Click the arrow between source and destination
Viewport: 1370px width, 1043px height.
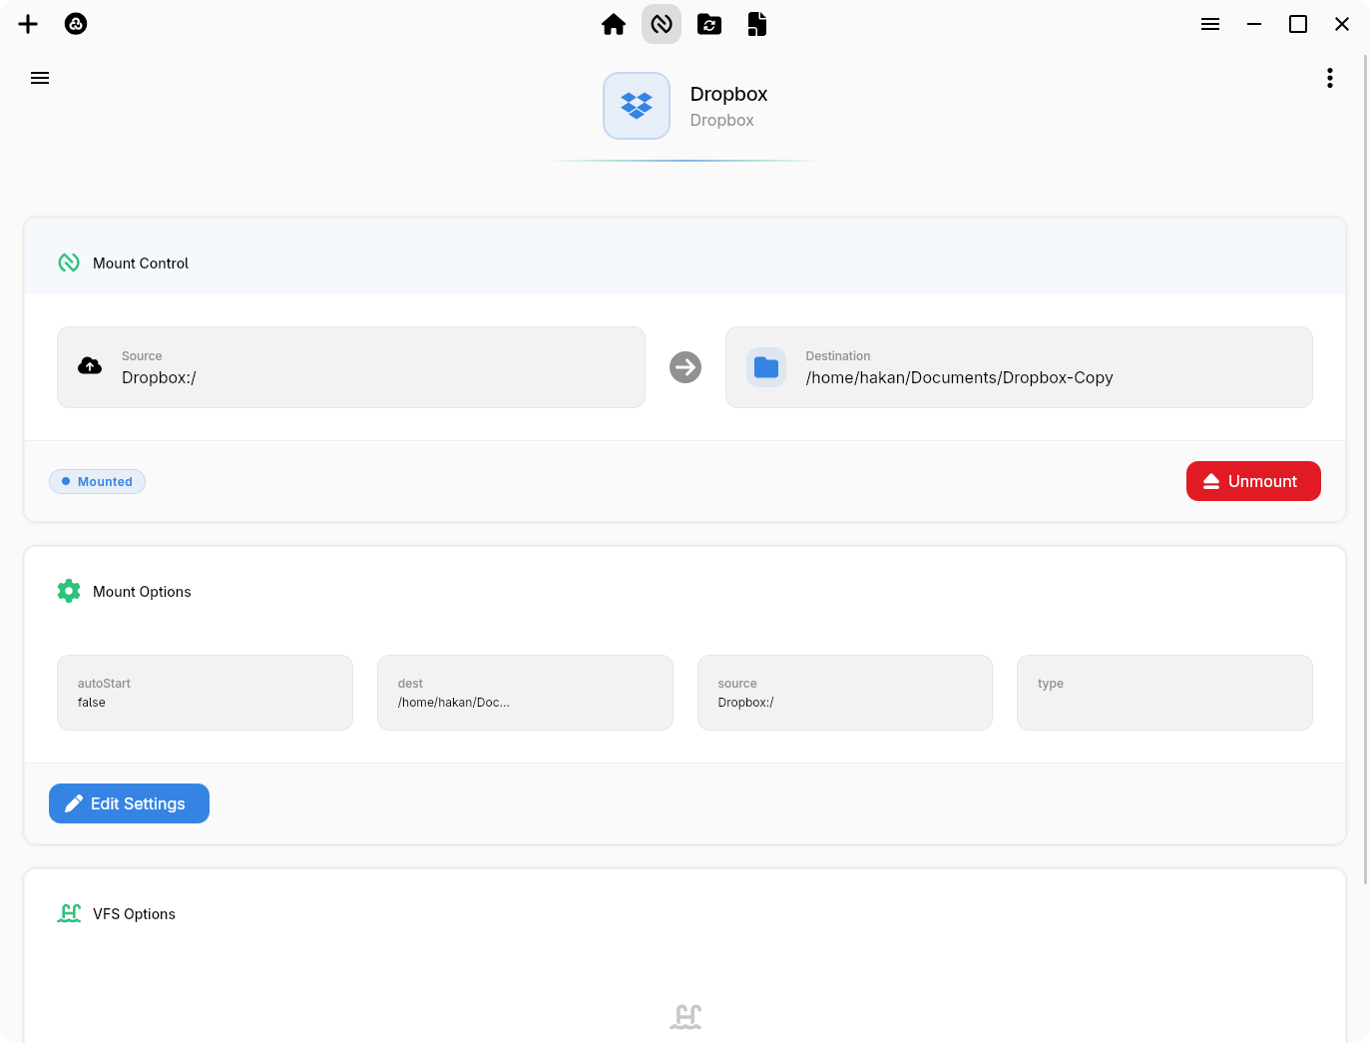pyautogui.click(x=685, y=367)
